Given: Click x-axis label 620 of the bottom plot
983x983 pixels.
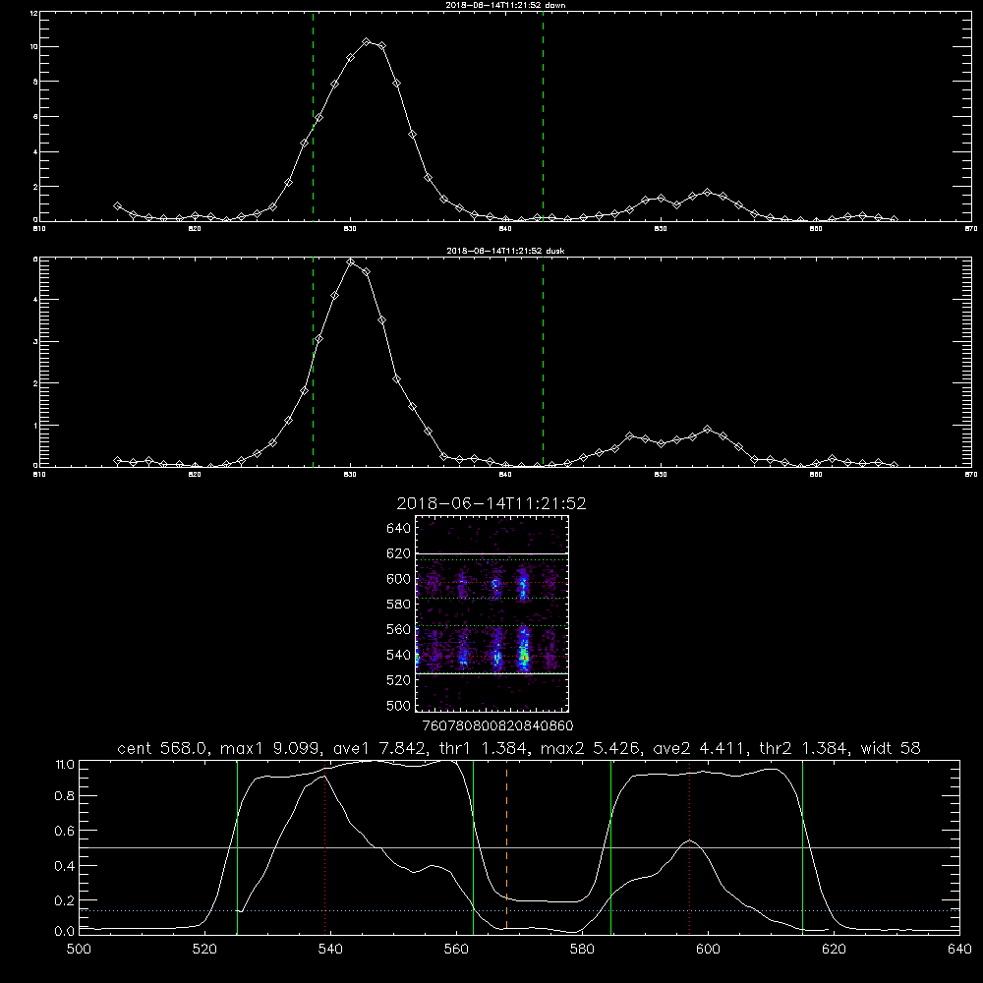Looking at the screenshot, I should pos(834,950).
